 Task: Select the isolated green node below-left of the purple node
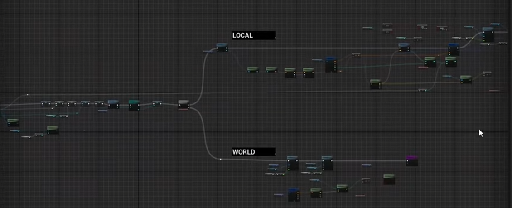click(x=389, y=179)
